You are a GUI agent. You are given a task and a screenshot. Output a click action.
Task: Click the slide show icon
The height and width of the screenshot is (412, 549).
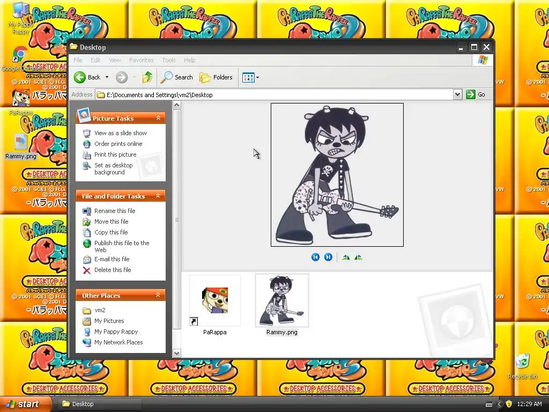coord(86,133)
